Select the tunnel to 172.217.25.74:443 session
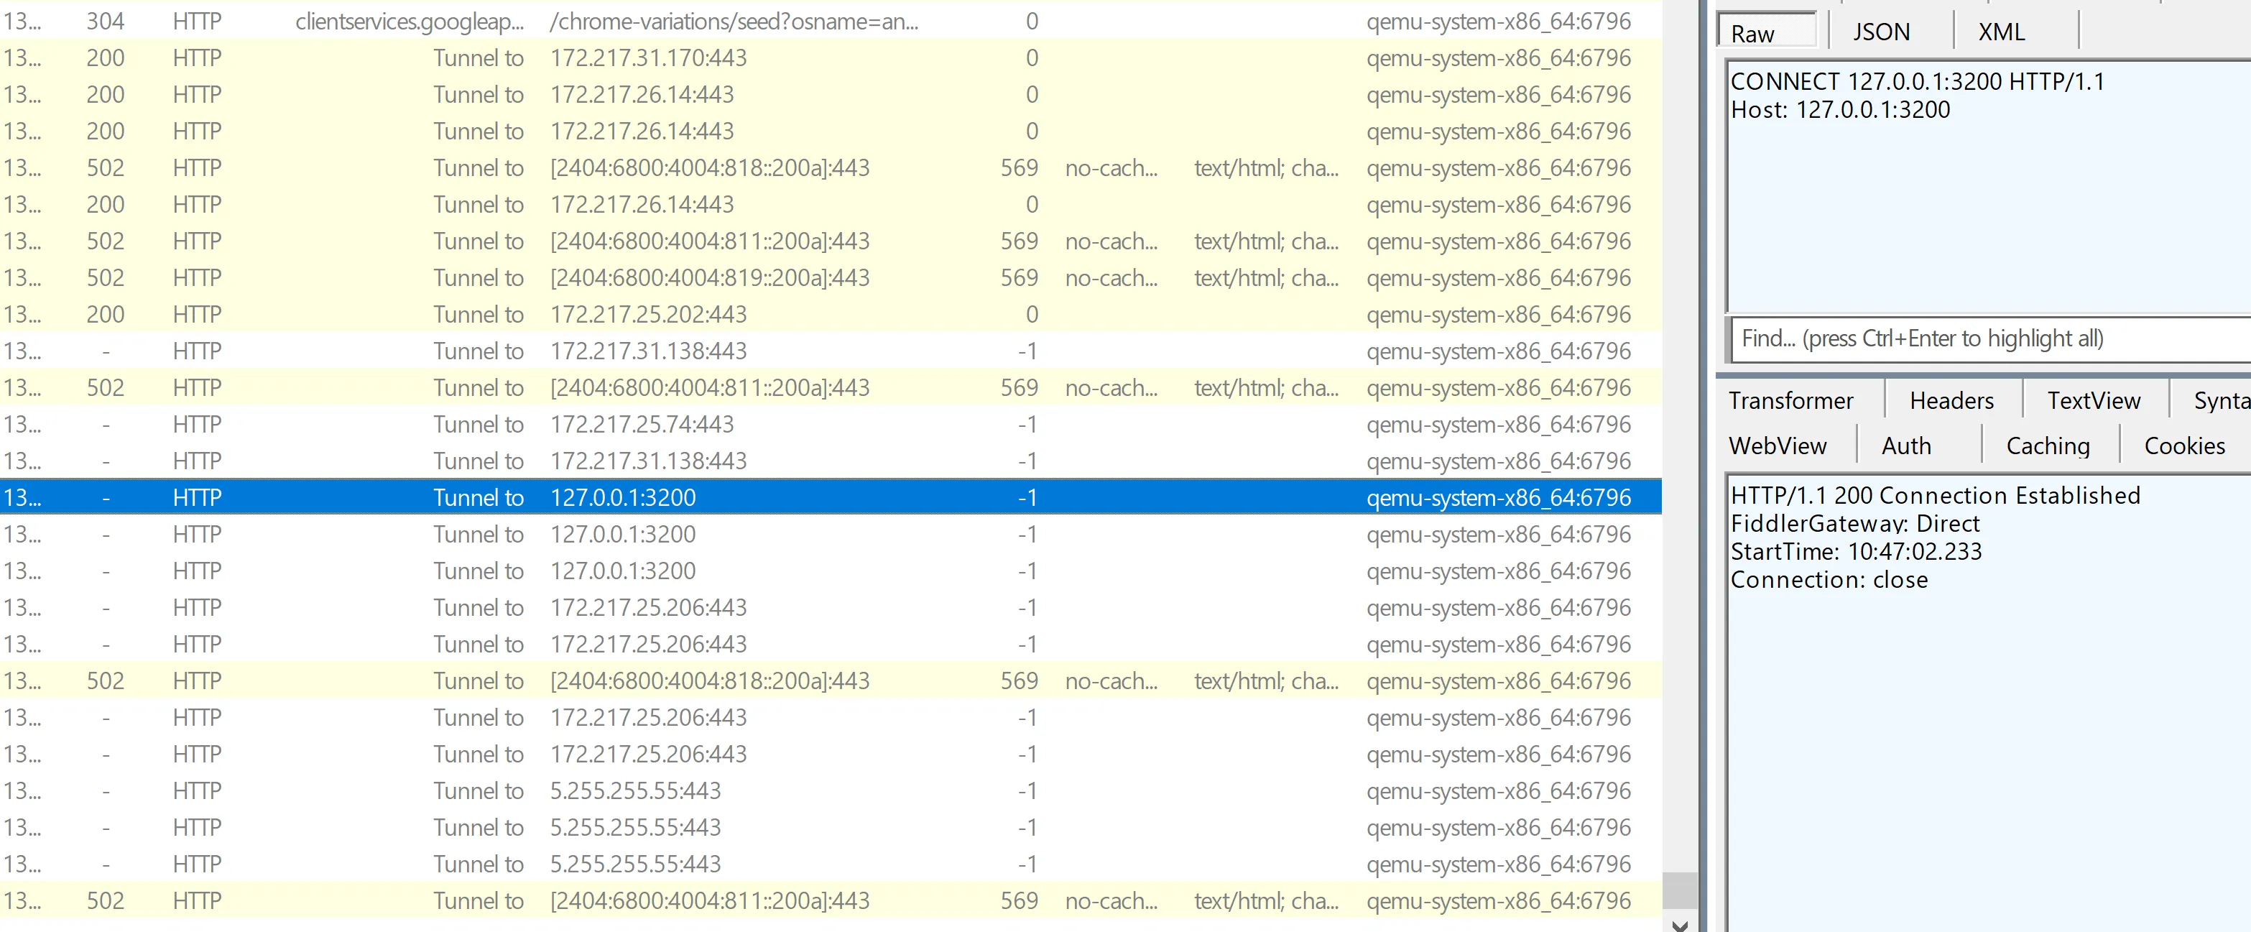 click(642, 425)
